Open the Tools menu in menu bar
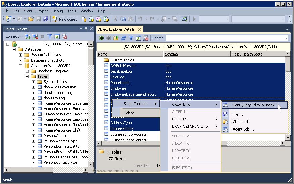The image size is (294, 184). coord(72,11)
